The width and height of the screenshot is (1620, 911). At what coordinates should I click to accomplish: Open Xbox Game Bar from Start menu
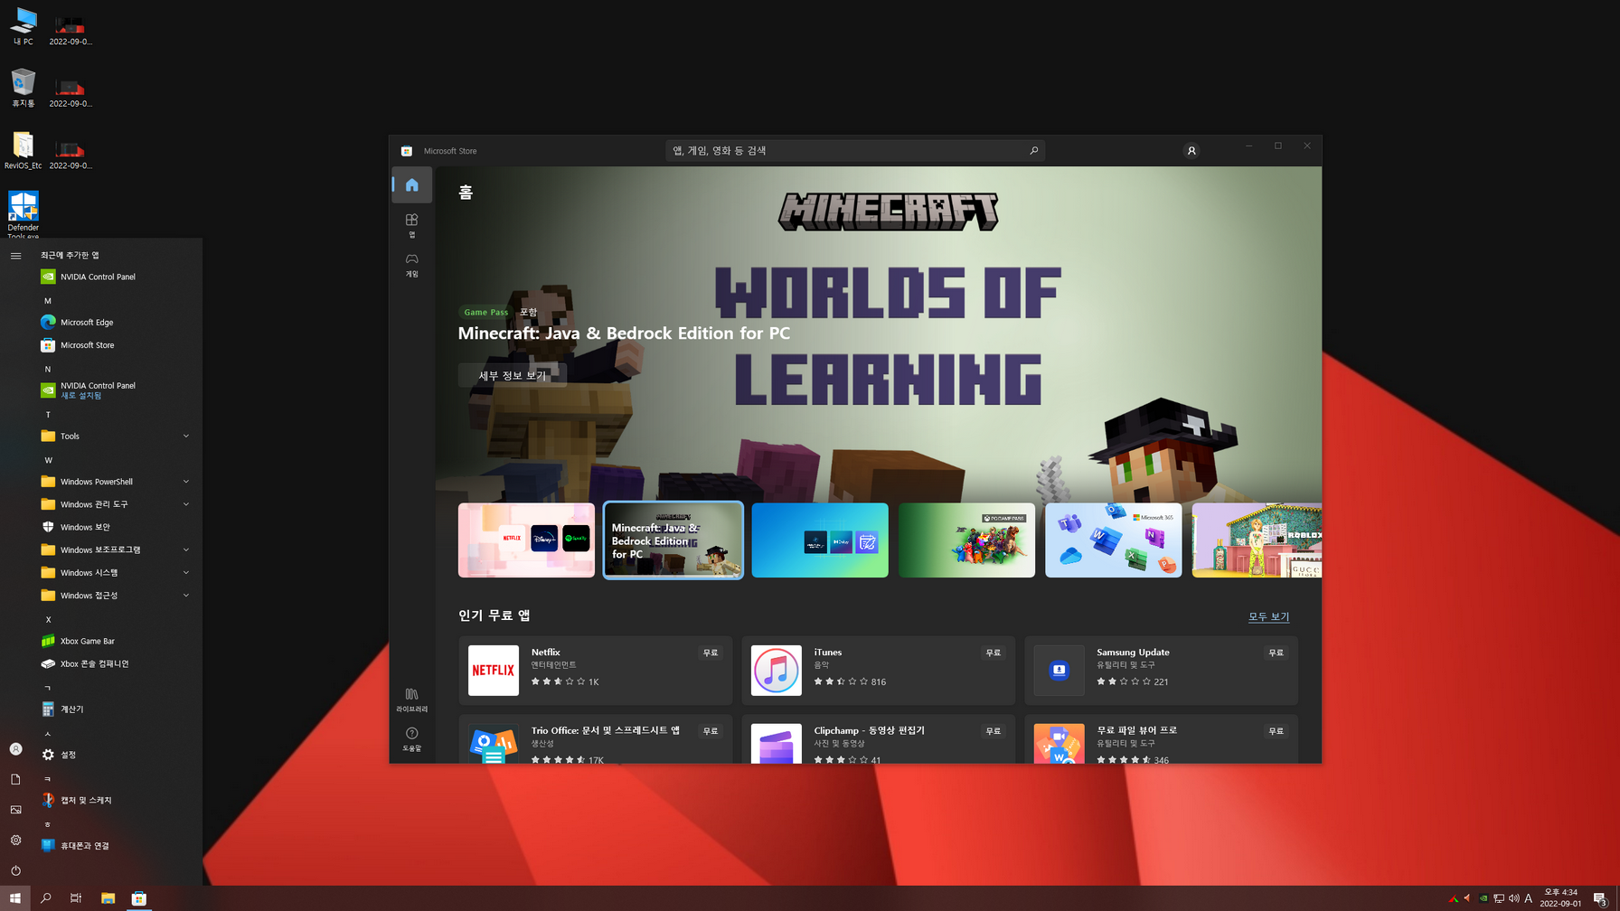(x=116, y=641)
